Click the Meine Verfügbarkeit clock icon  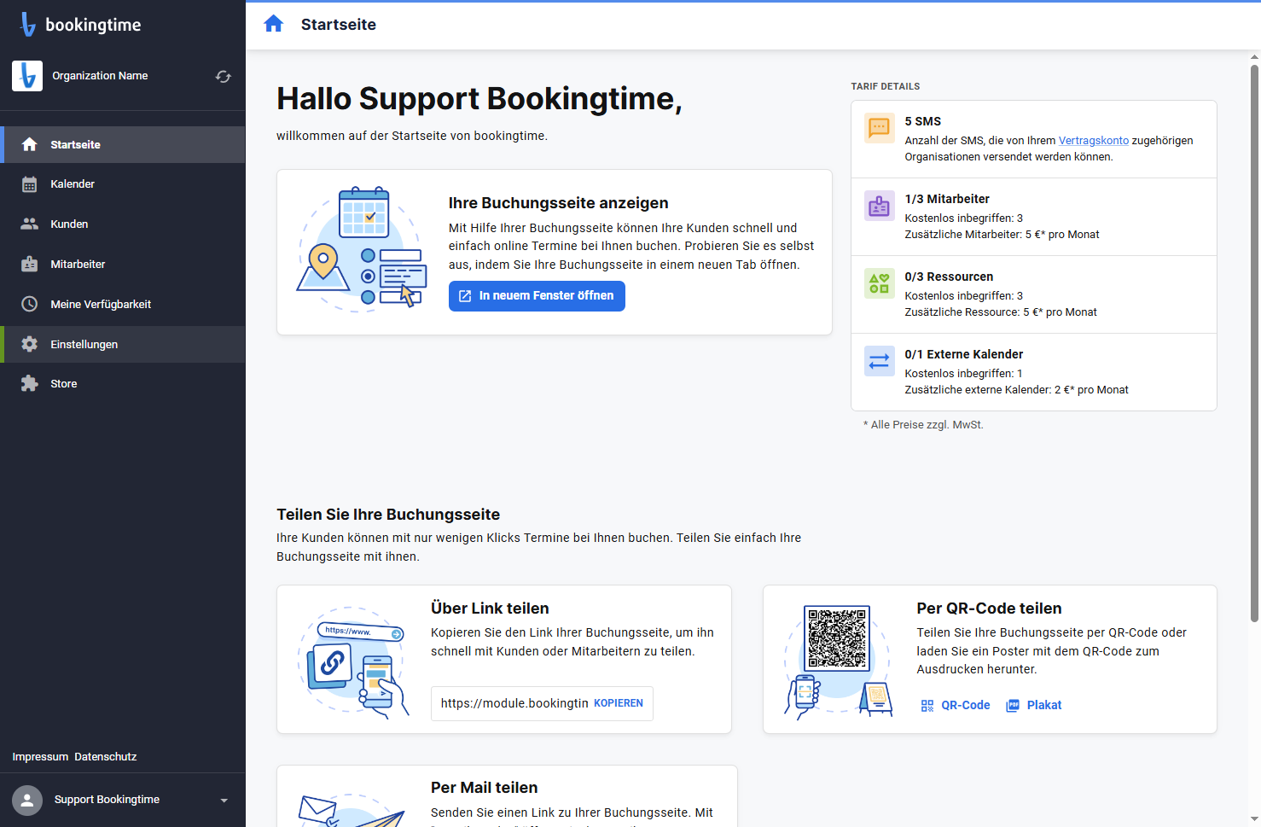tap(30, 304)
